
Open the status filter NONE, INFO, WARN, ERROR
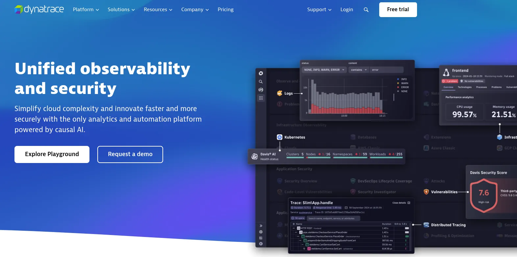pyautogui.click(x=324, y=70)
